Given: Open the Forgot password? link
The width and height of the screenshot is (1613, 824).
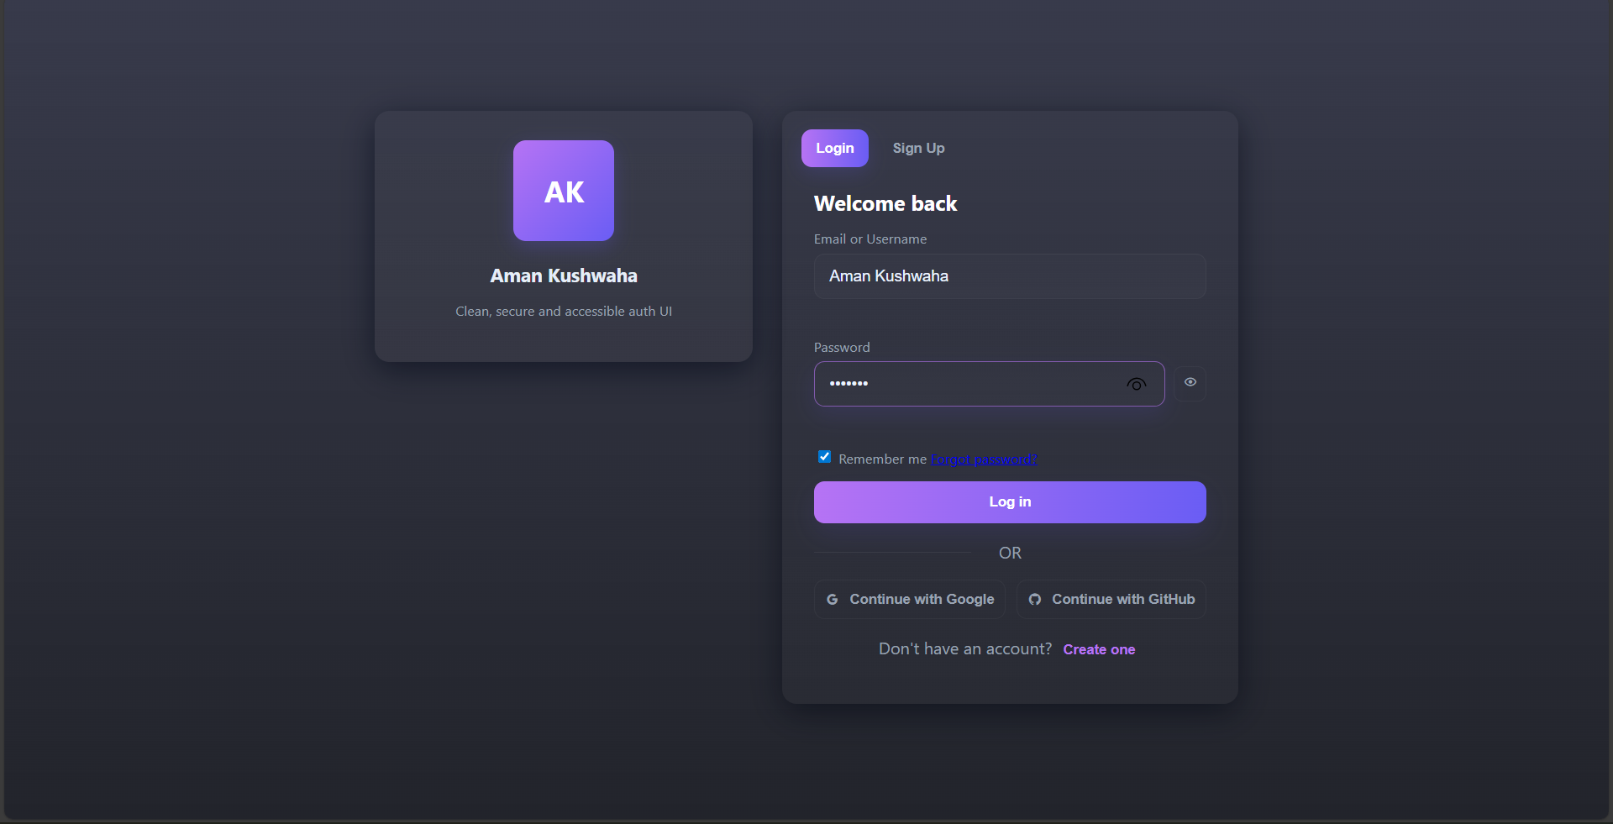Looking at the screenshot, I should [983, 459].
